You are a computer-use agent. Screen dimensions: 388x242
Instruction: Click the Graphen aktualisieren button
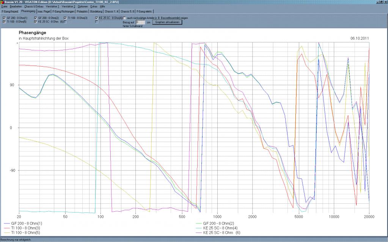[167, 22]
